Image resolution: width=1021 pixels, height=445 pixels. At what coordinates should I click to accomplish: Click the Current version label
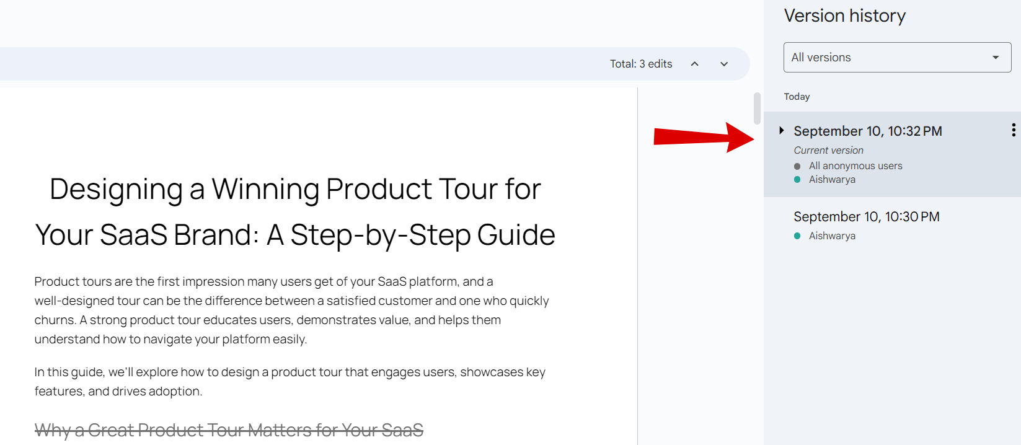(x=828, y=149)
